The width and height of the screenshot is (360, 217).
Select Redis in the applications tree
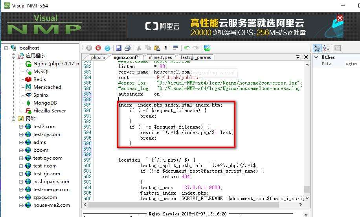(x=39, y=79)
